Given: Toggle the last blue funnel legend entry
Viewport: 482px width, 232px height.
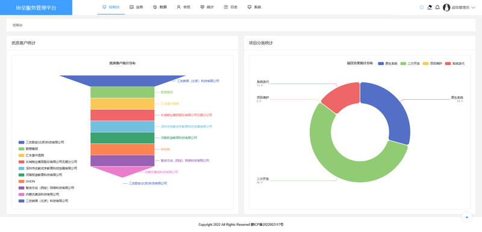Looking at the screenshot, I should pyautogui.click(x=43, y=201).
